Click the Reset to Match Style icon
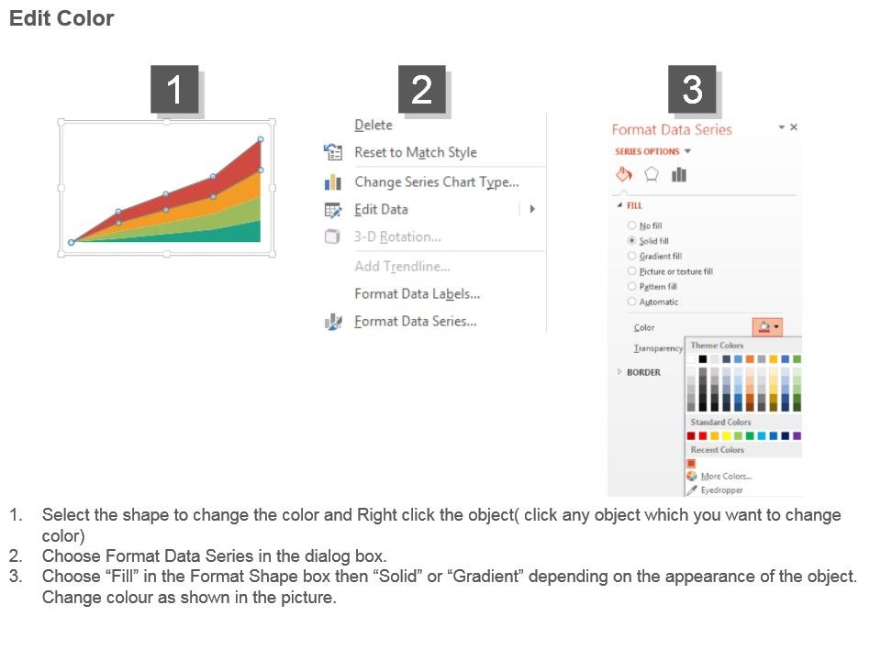 332,152
